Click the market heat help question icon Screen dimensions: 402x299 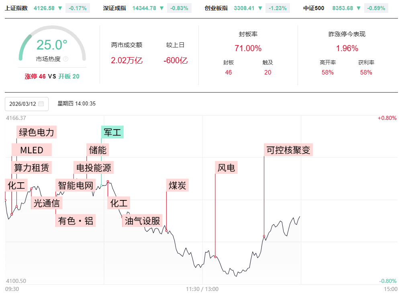tap(66, 59)
